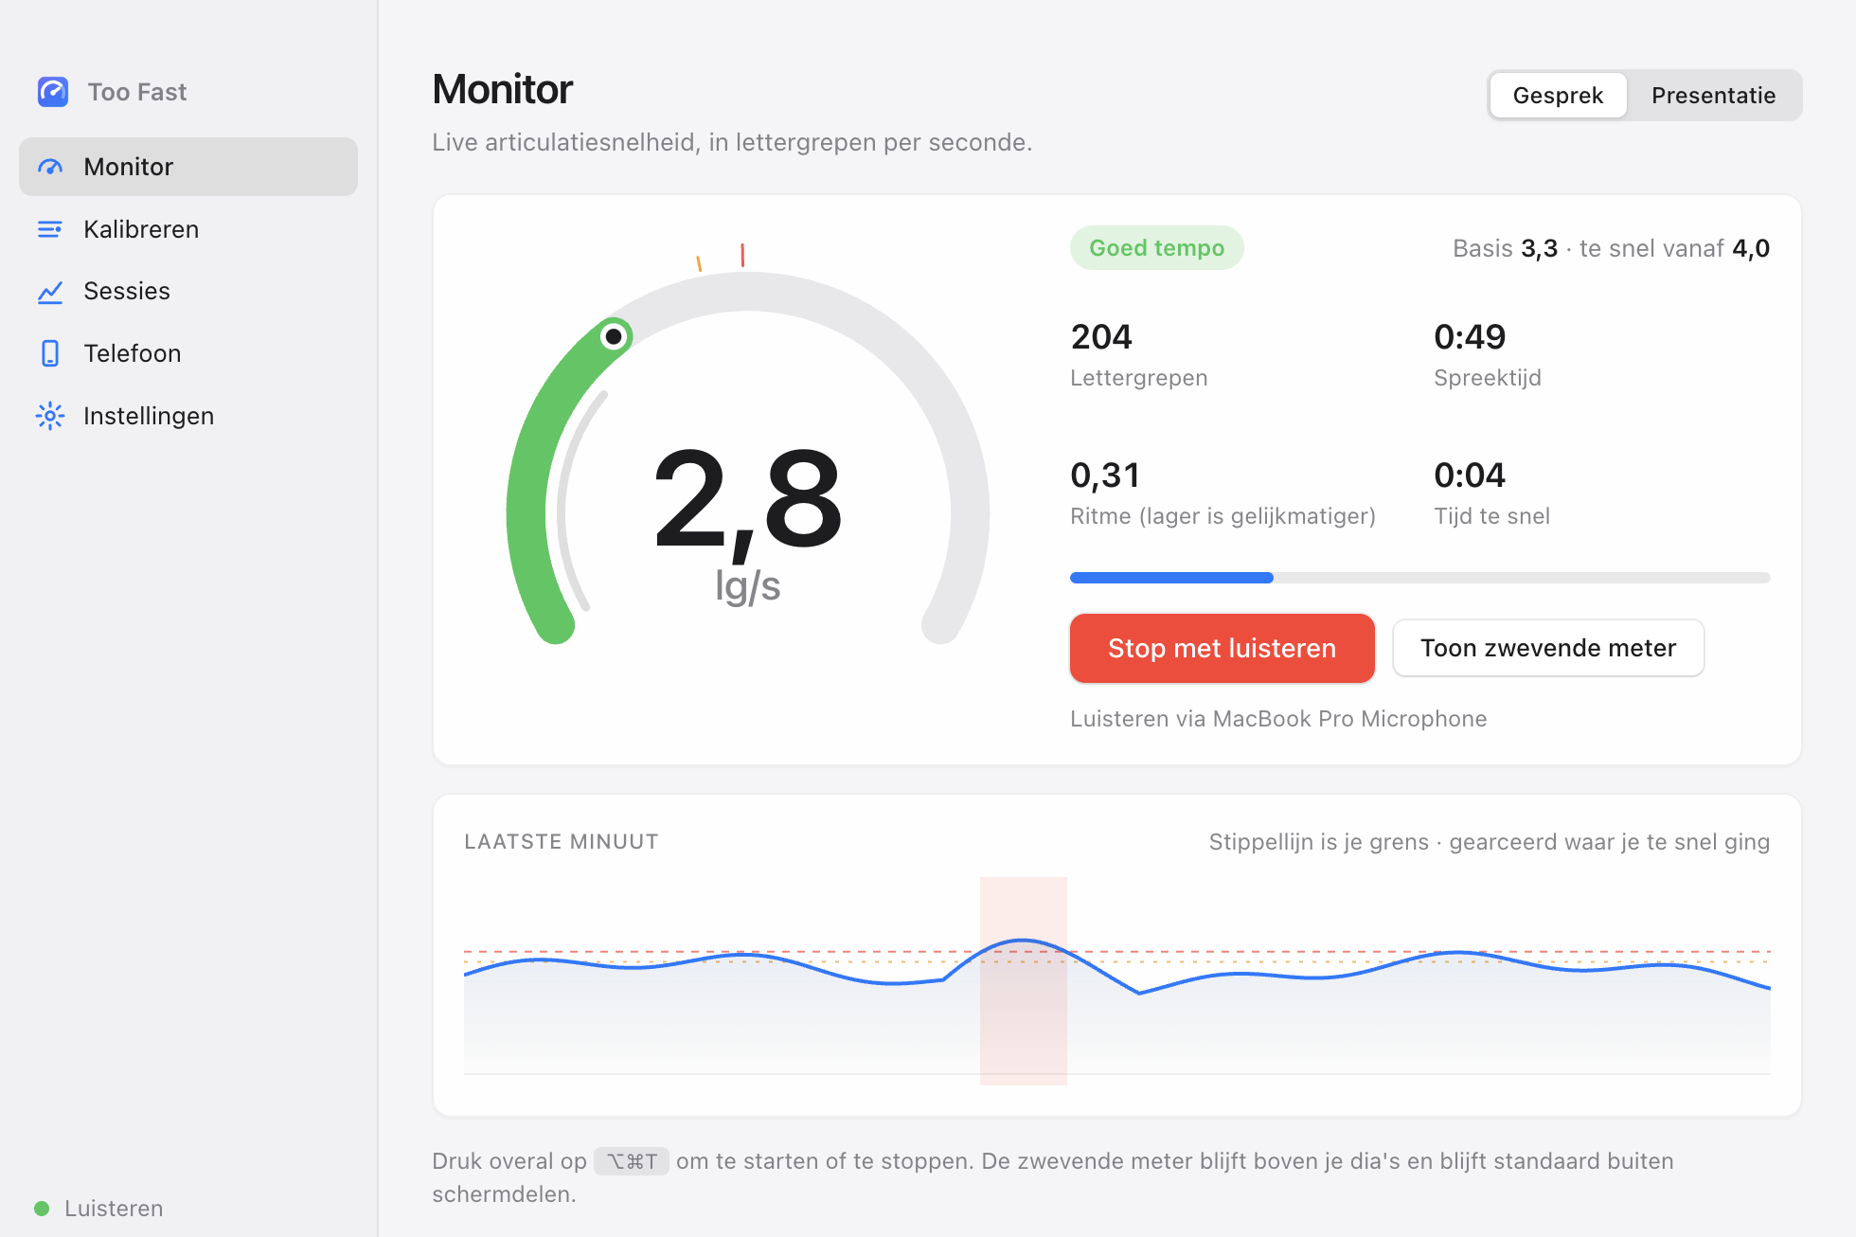Click the 0,31 Ritme value
This screenshot has height=1237, width=1856.
[1104, 475]
